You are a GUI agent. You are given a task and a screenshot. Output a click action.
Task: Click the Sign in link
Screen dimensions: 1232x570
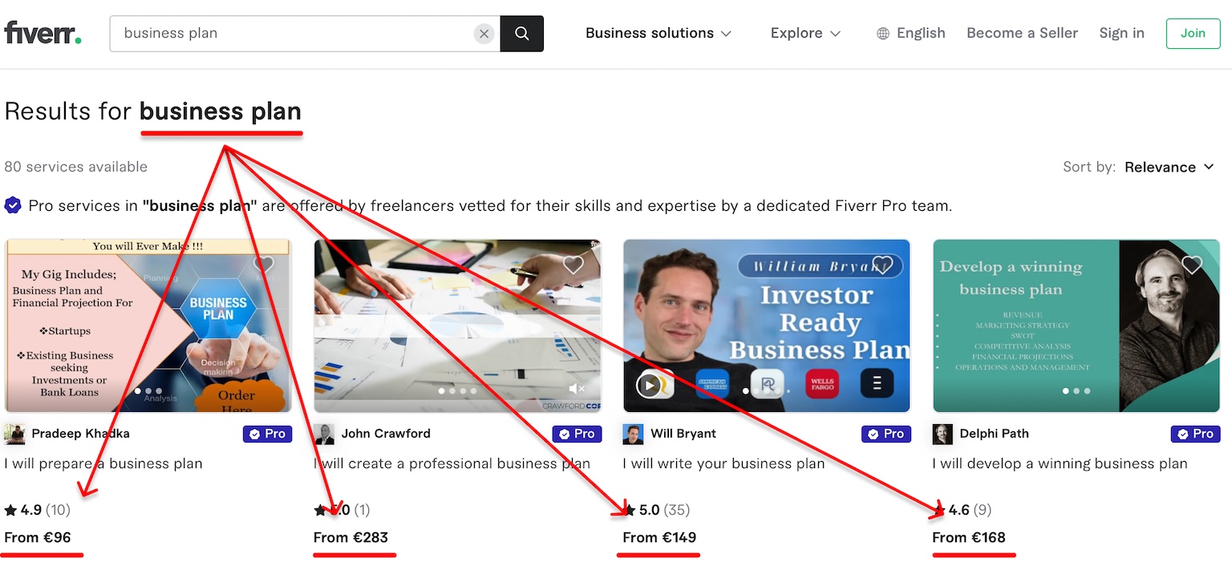(x=1121, y=33)
